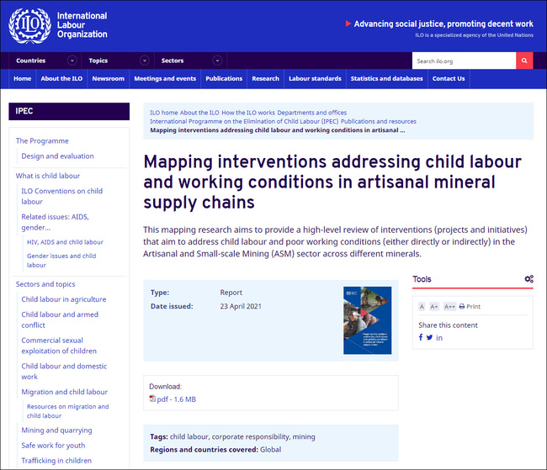The image size is (547, 470).
Task: Expand the Sectors dropdown
Action: pyautogui.click(x=217, y=61)
